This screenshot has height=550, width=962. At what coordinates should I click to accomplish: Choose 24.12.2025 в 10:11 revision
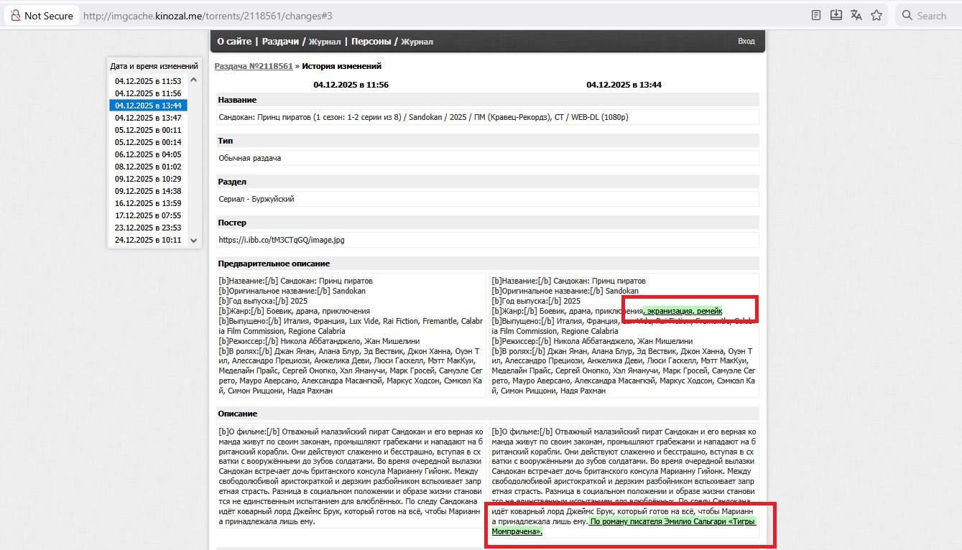[x=148, y=240]
